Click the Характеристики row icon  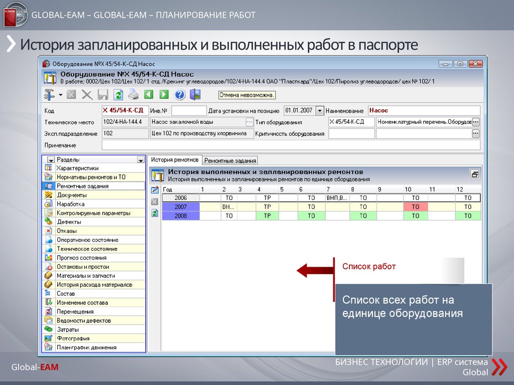(49, 168)
